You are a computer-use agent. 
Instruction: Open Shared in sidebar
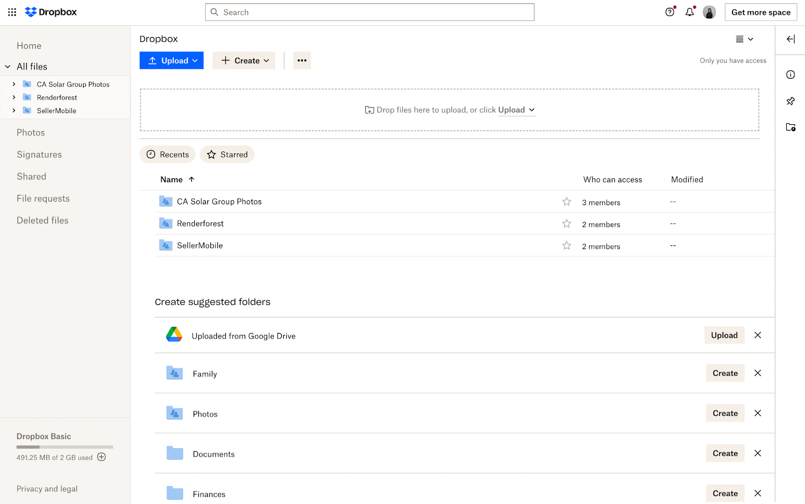click(x=31, y=177)
